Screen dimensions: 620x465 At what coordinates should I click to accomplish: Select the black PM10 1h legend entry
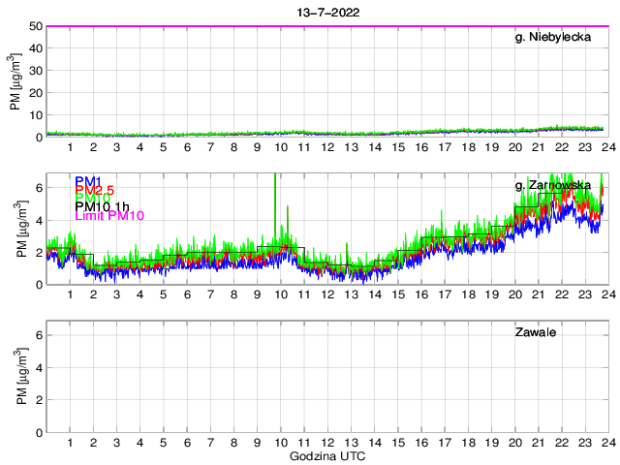click(101, 204)
